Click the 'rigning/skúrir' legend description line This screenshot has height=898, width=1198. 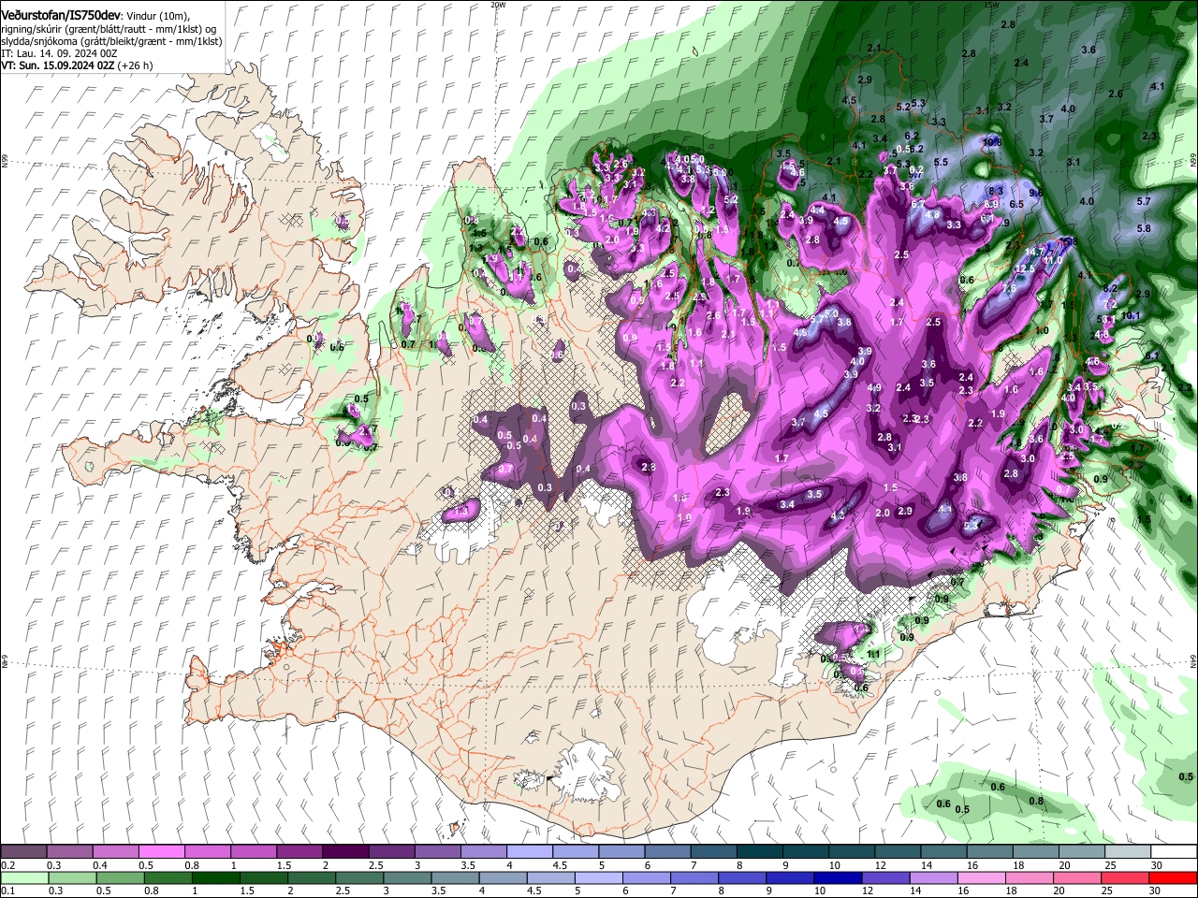tap(109, 28)
